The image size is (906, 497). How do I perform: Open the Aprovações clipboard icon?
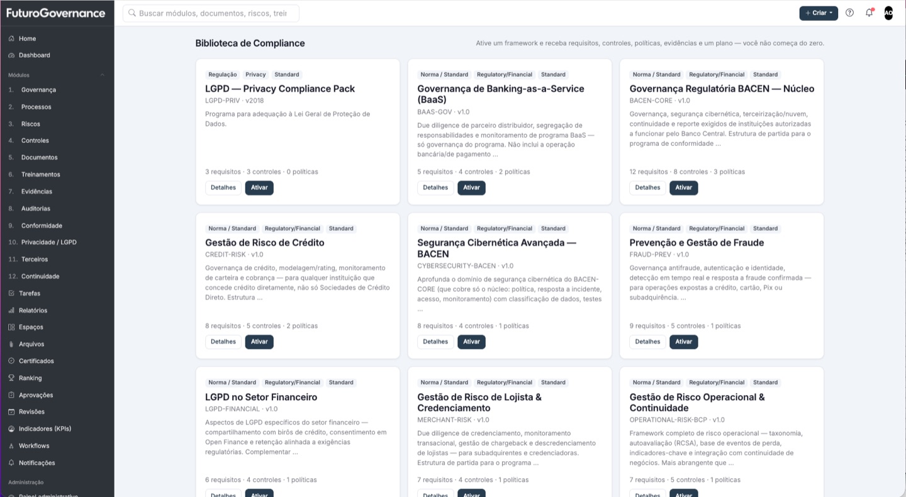pos(12,395)
